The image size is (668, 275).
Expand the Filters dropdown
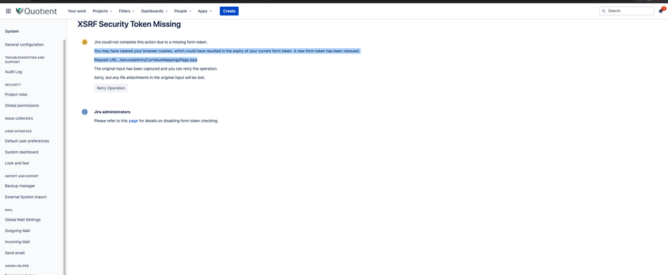[x=126, y=11]
